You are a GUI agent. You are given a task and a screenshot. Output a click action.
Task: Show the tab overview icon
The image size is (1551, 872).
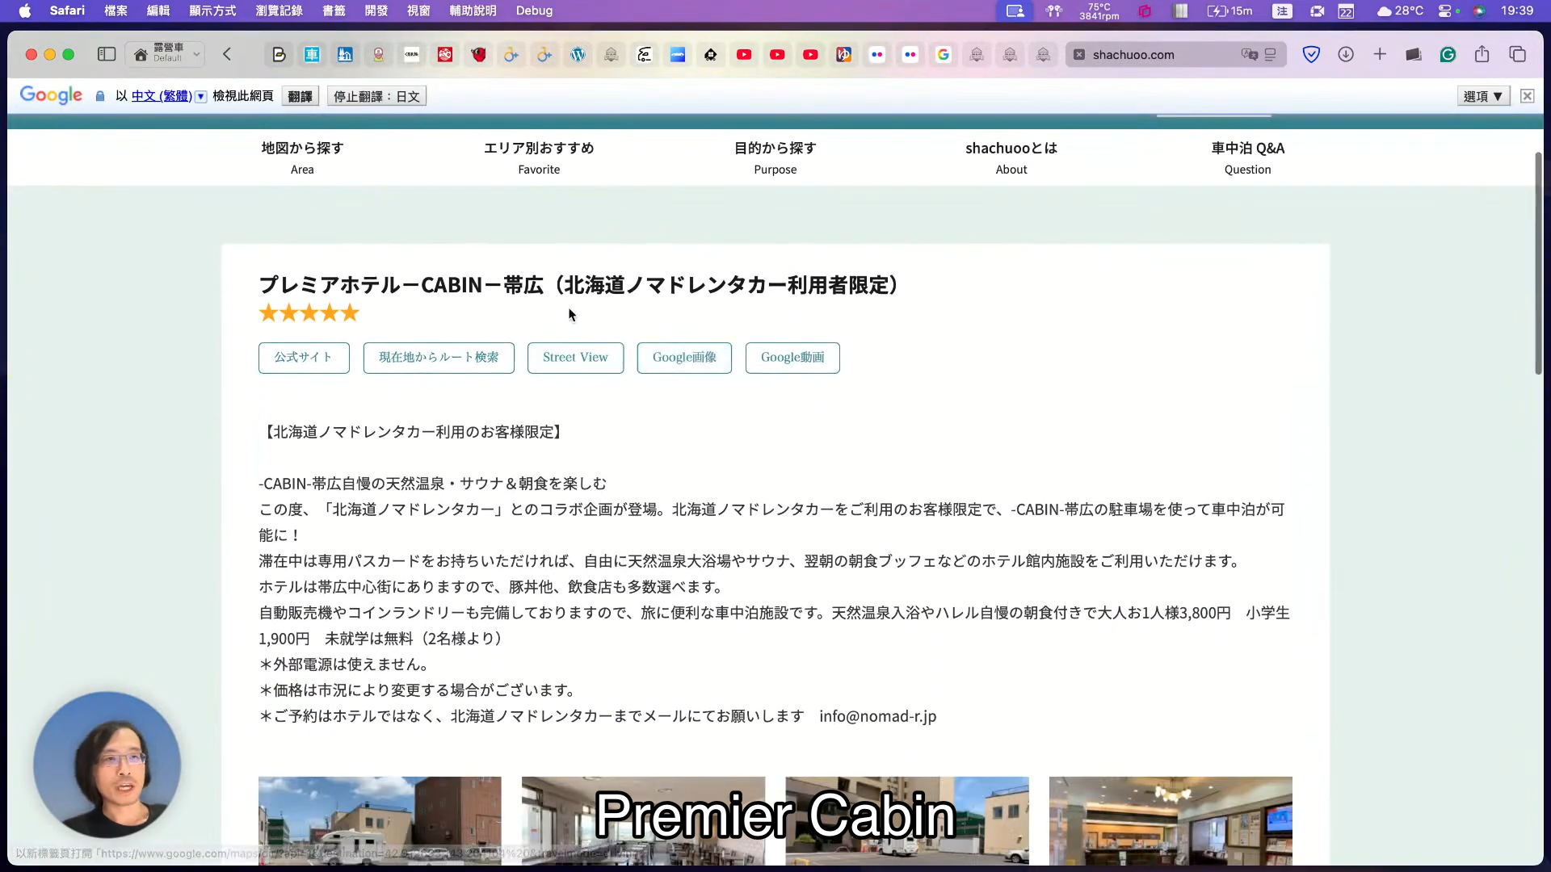click(1517, 54)
